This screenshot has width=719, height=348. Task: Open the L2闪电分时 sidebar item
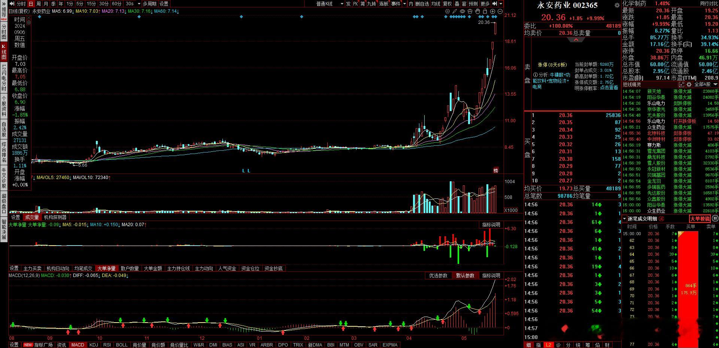click(x=4, y=78)
